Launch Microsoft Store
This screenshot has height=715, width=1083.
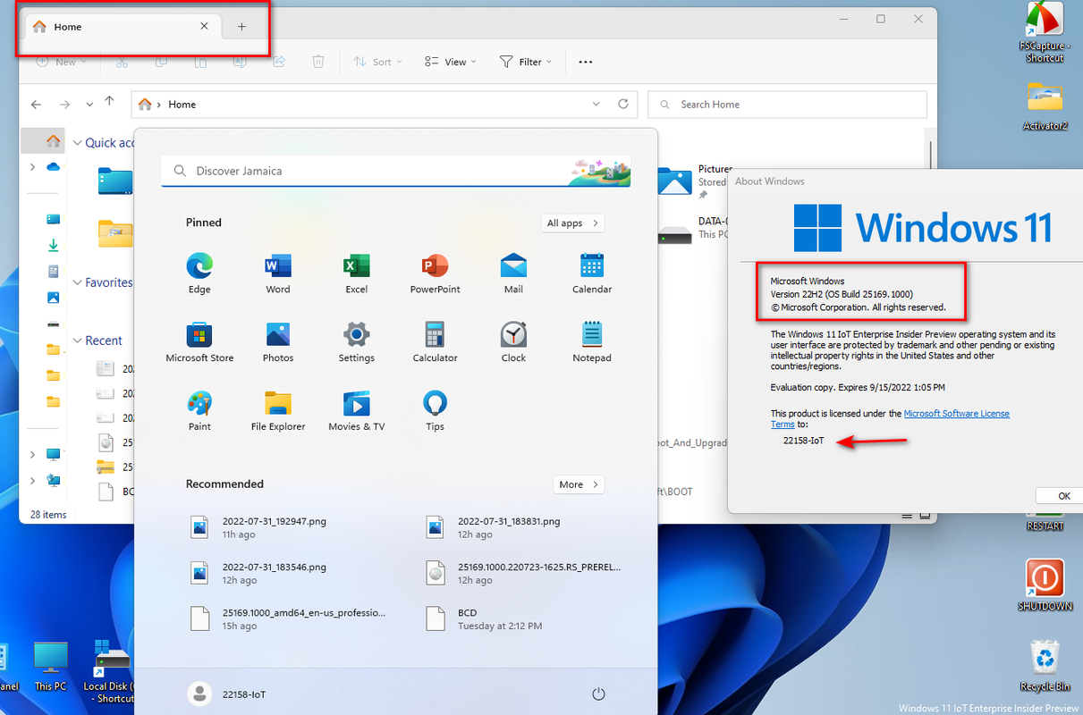coord(199,341)
